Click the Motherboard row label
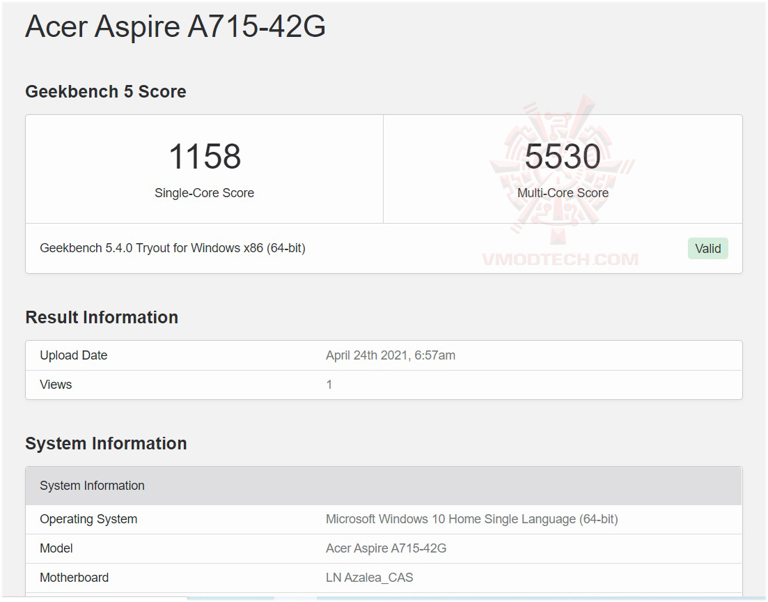Image resolution: width=768 pixels, height=602 pixels. (74, 578)
